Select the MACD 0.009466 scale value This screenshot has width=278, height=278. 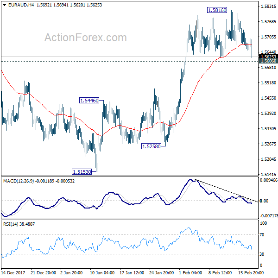point(268,180)
